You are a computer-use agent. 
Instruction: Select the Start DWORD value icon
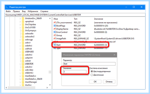click(x=54, y=45)
